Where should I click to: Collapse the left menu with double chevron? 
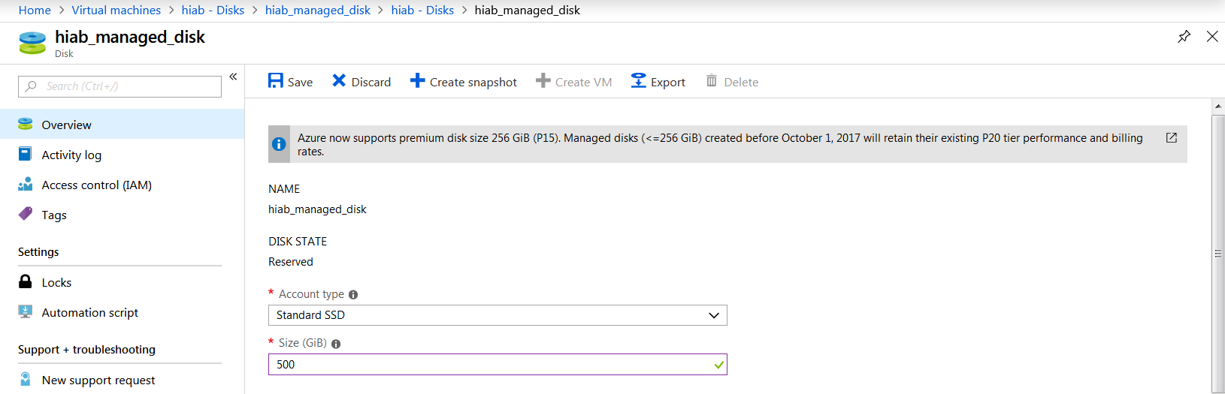[233, 77]
